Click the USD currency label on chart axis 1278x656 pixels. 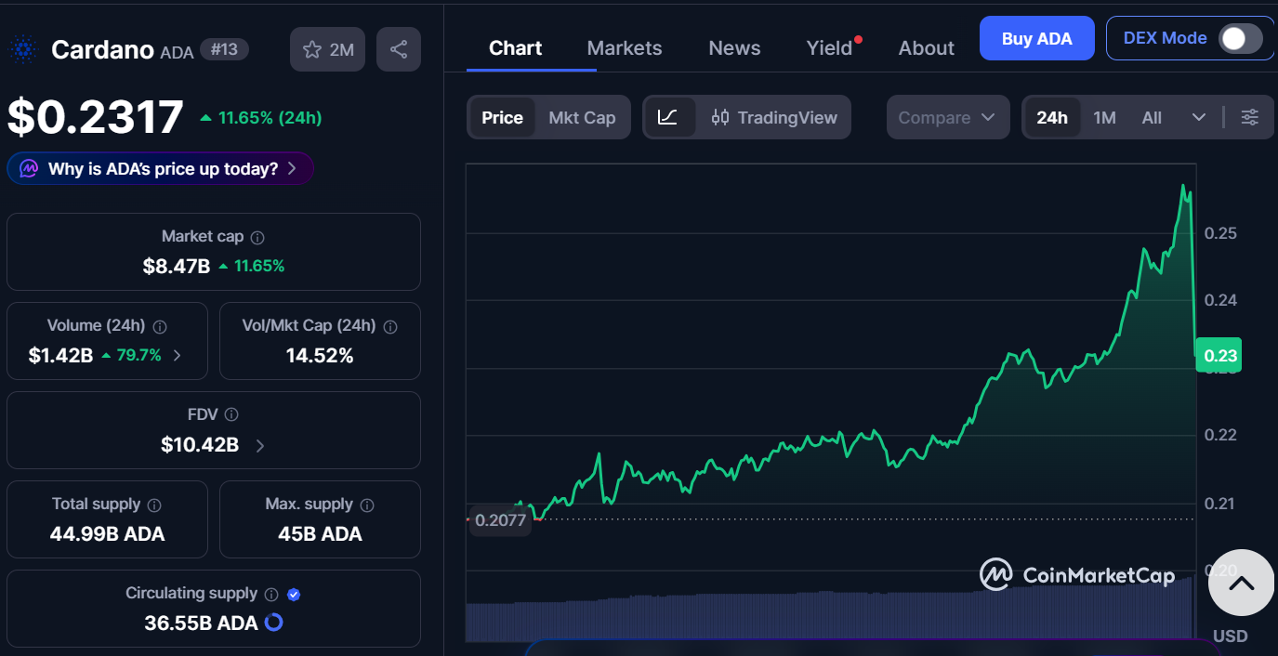(x=1231, y=636)
